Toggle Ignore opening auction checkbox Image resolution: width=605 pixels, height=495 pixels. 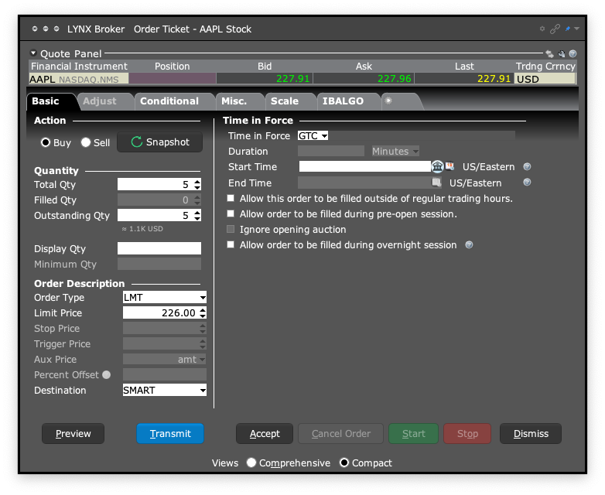click(231, 229)
